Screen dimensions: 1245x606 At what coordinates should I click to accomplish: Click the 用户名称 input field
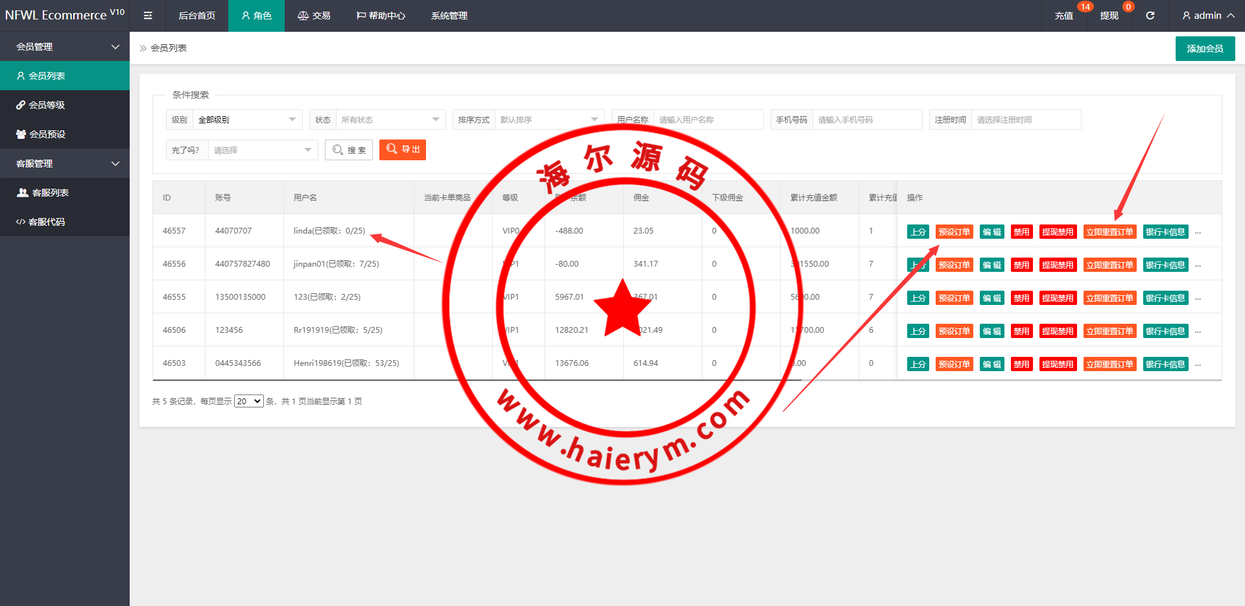tap(707, 120)
